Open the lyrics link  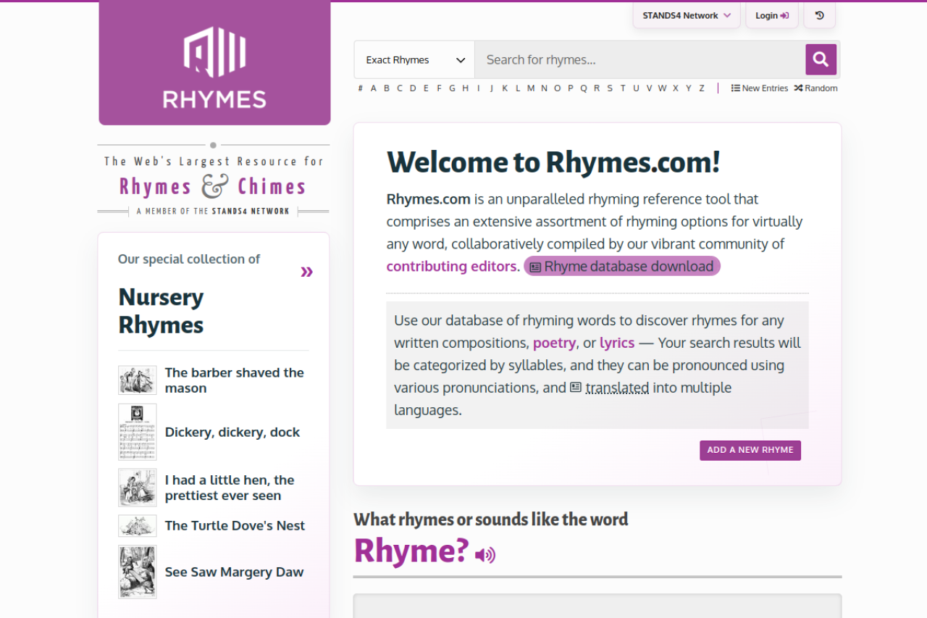point(617,343)
